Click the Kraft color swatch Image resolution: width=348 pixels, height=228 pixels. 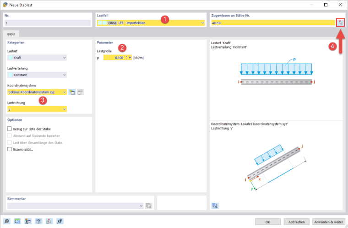pos(11,58)
